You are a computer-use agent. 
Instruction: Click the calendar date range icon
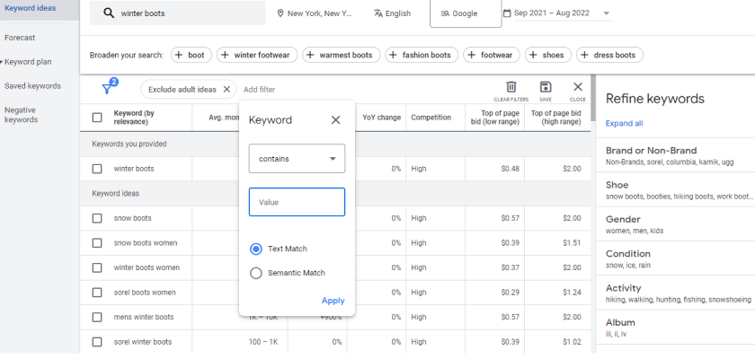[x=507, y=14]
